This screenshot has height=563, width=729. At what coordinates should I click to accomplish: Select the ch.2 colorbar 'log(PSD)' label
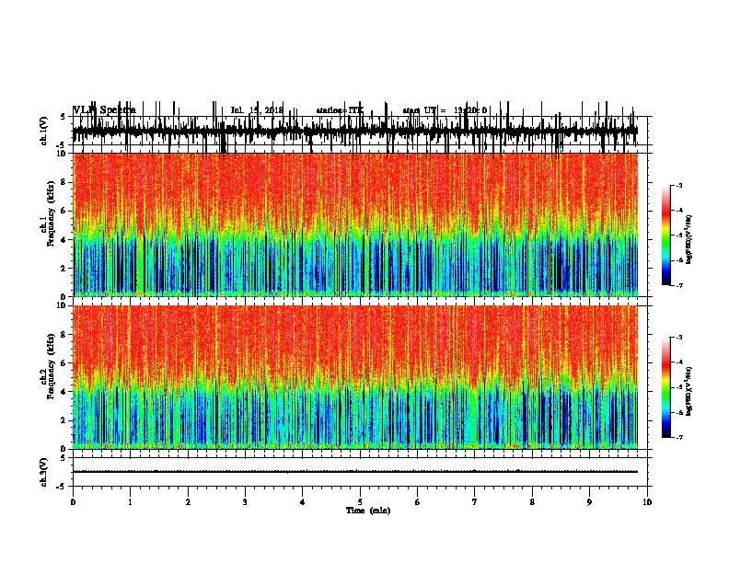point(689,391)
